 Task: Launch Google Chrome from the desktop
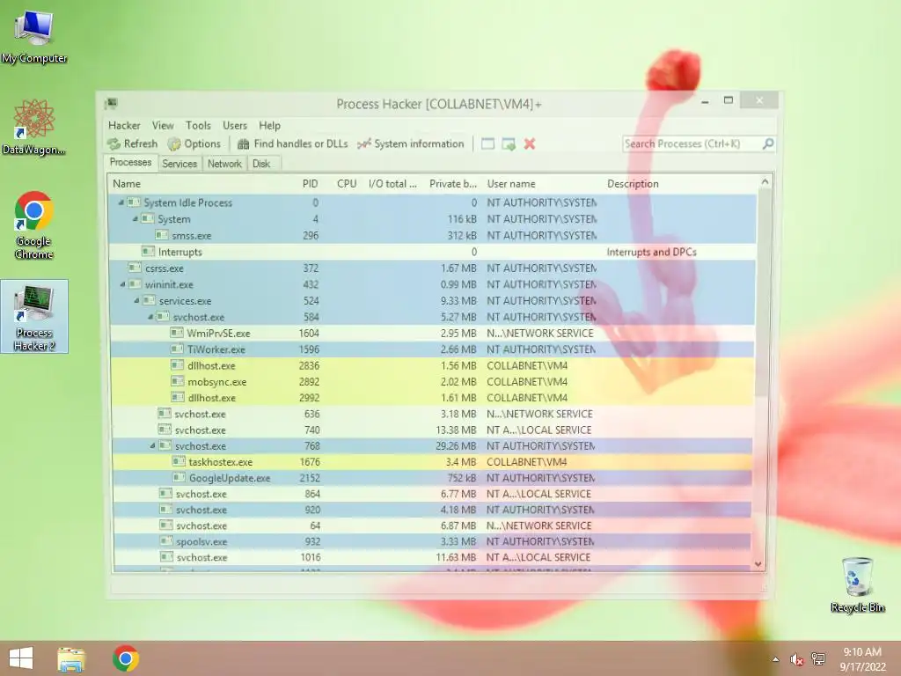[x=34, y=224]
